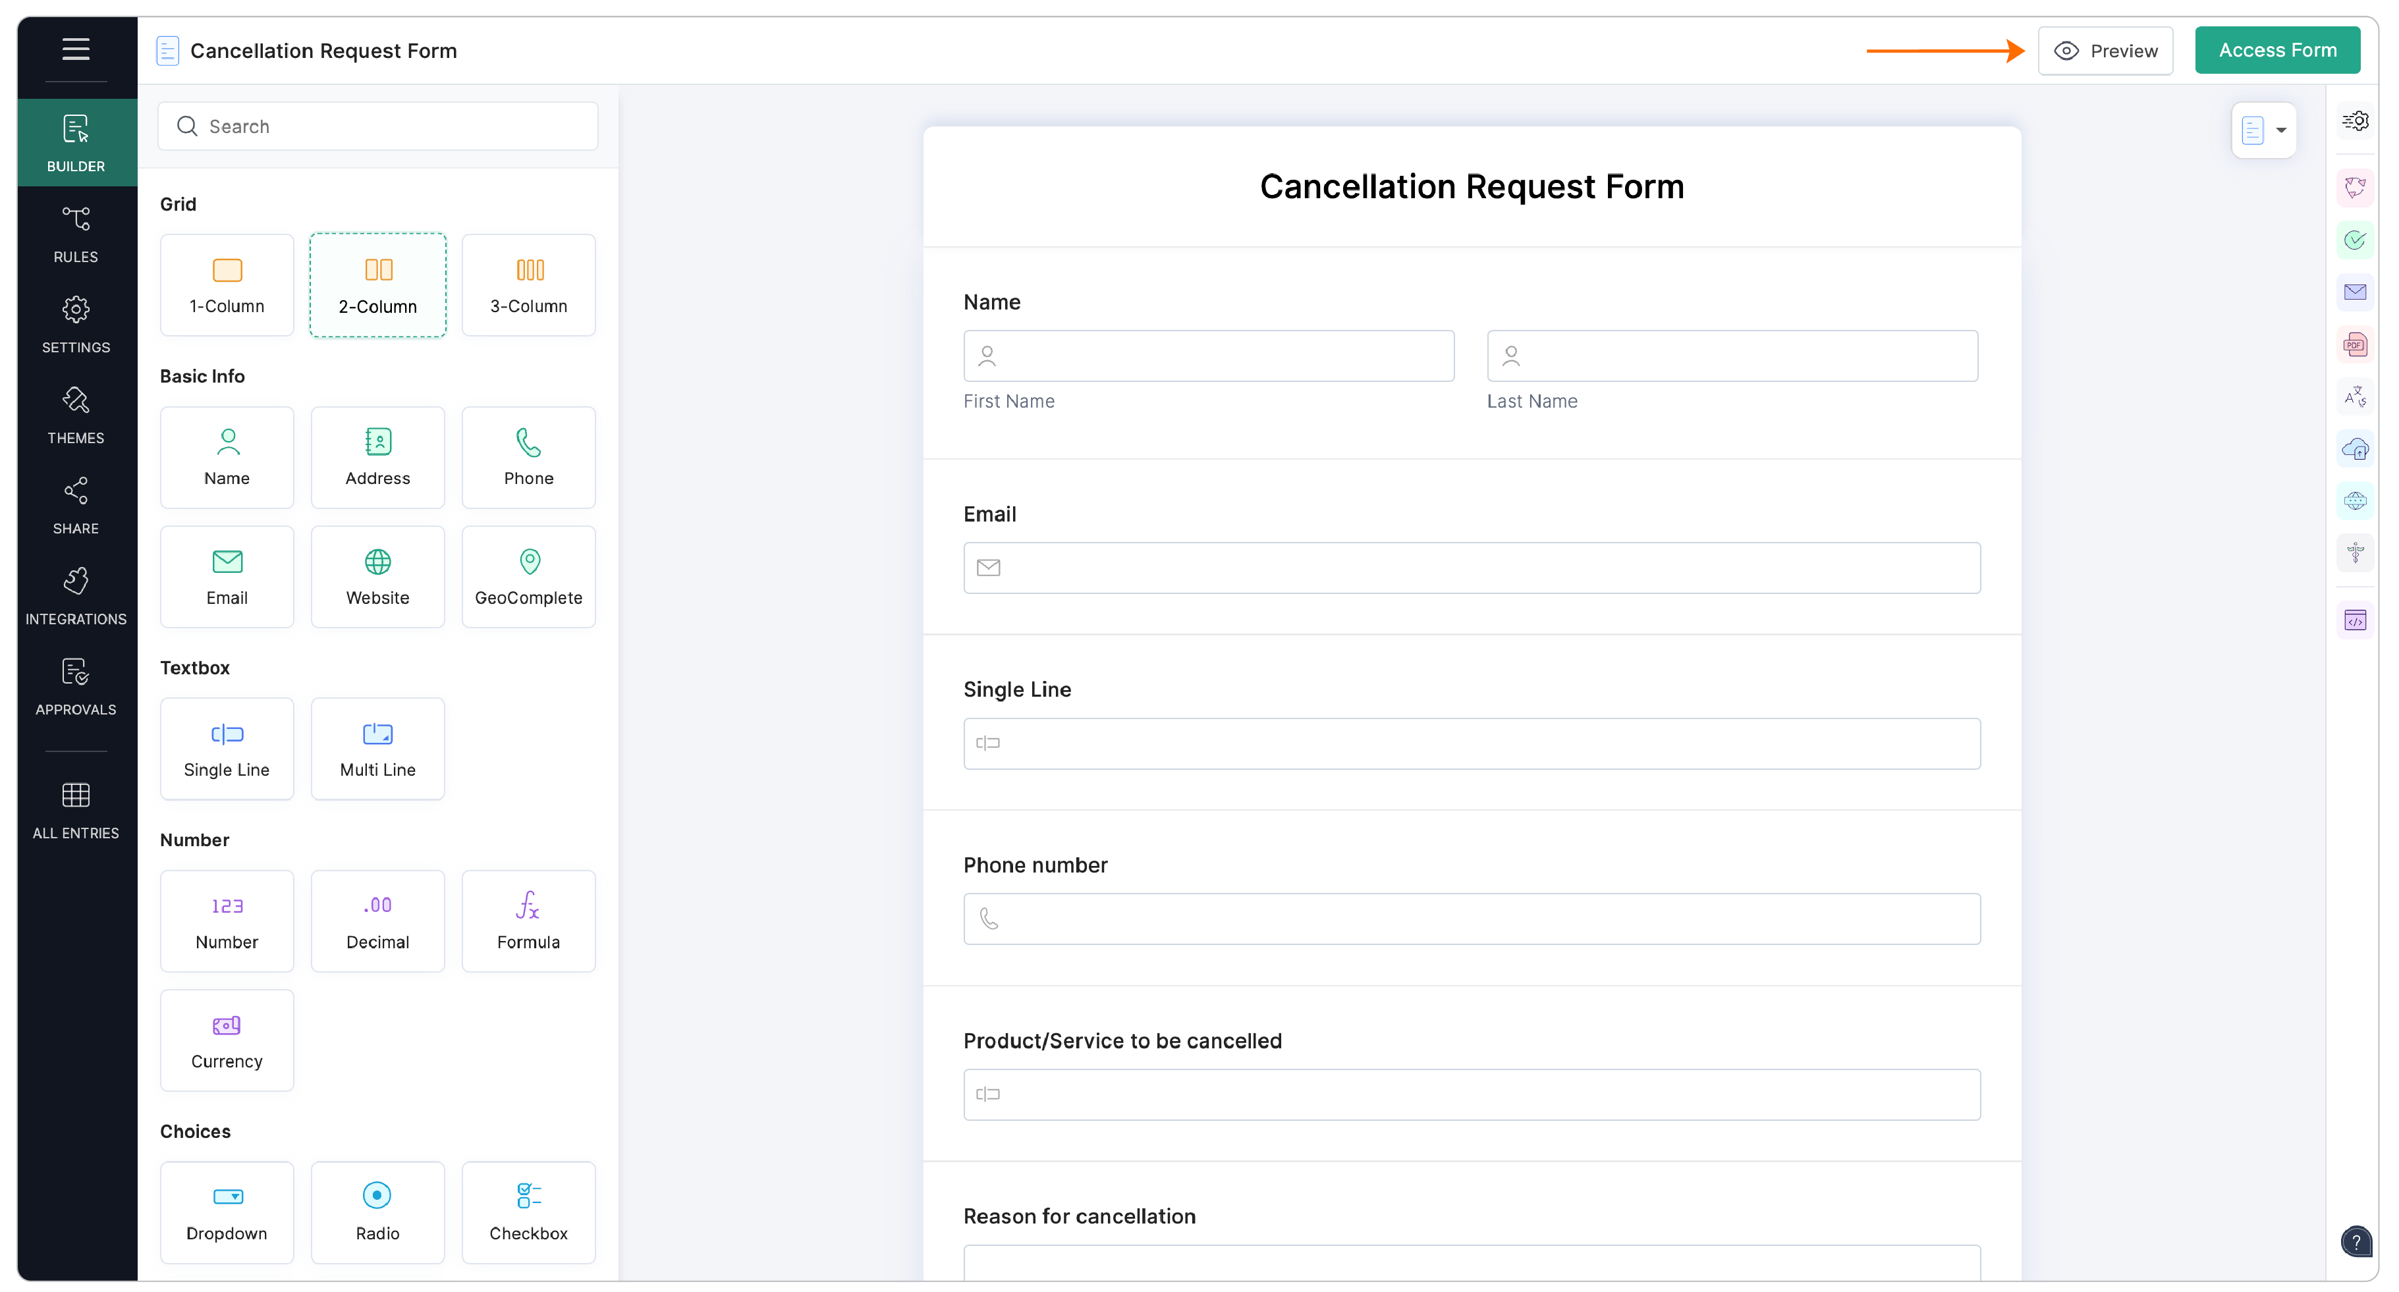This screenshot has width=2399, height=1292.
Task: Add the Checkbox field from Choices
Action: pos(528,1212)
